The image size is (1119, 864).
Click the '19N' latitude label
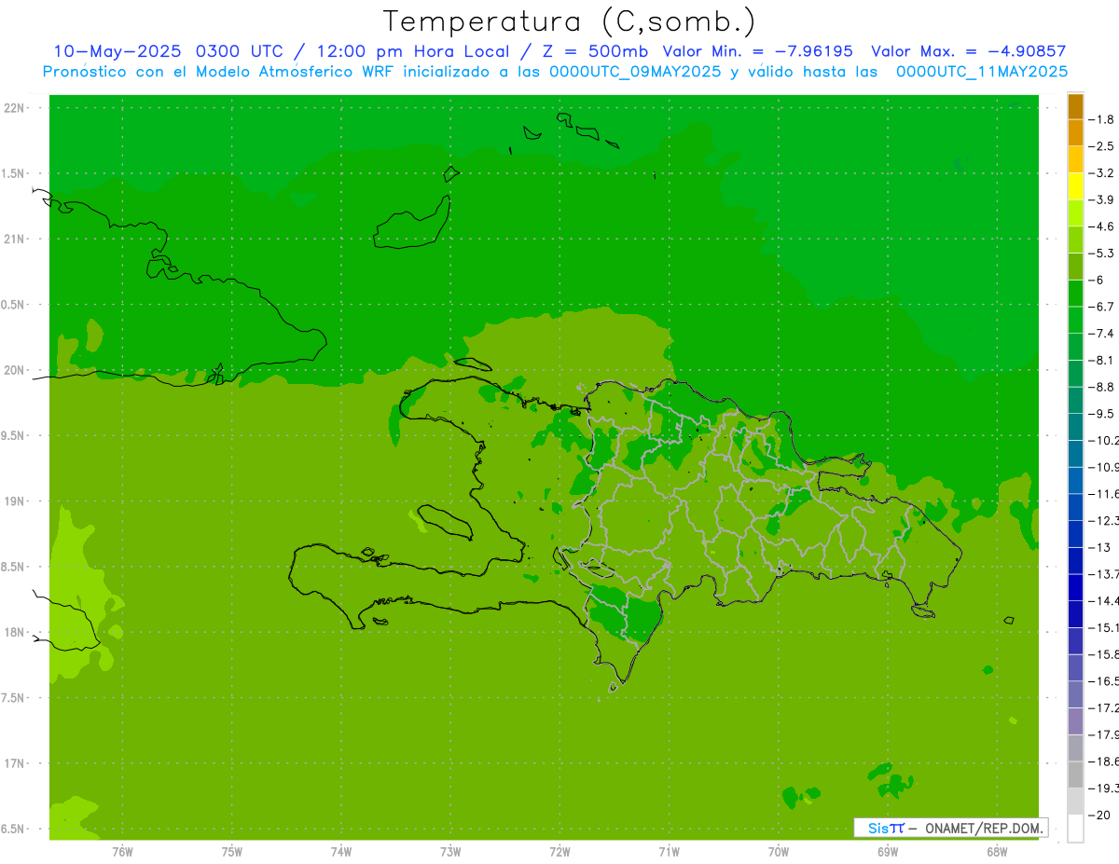tap(13, 501)
